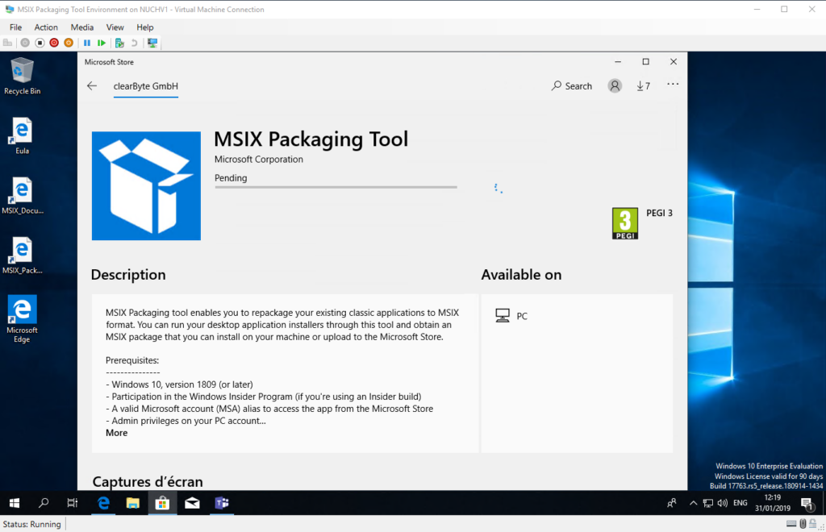
Task: Open the Mail app from the taskbar
Action: click(192, 503)
